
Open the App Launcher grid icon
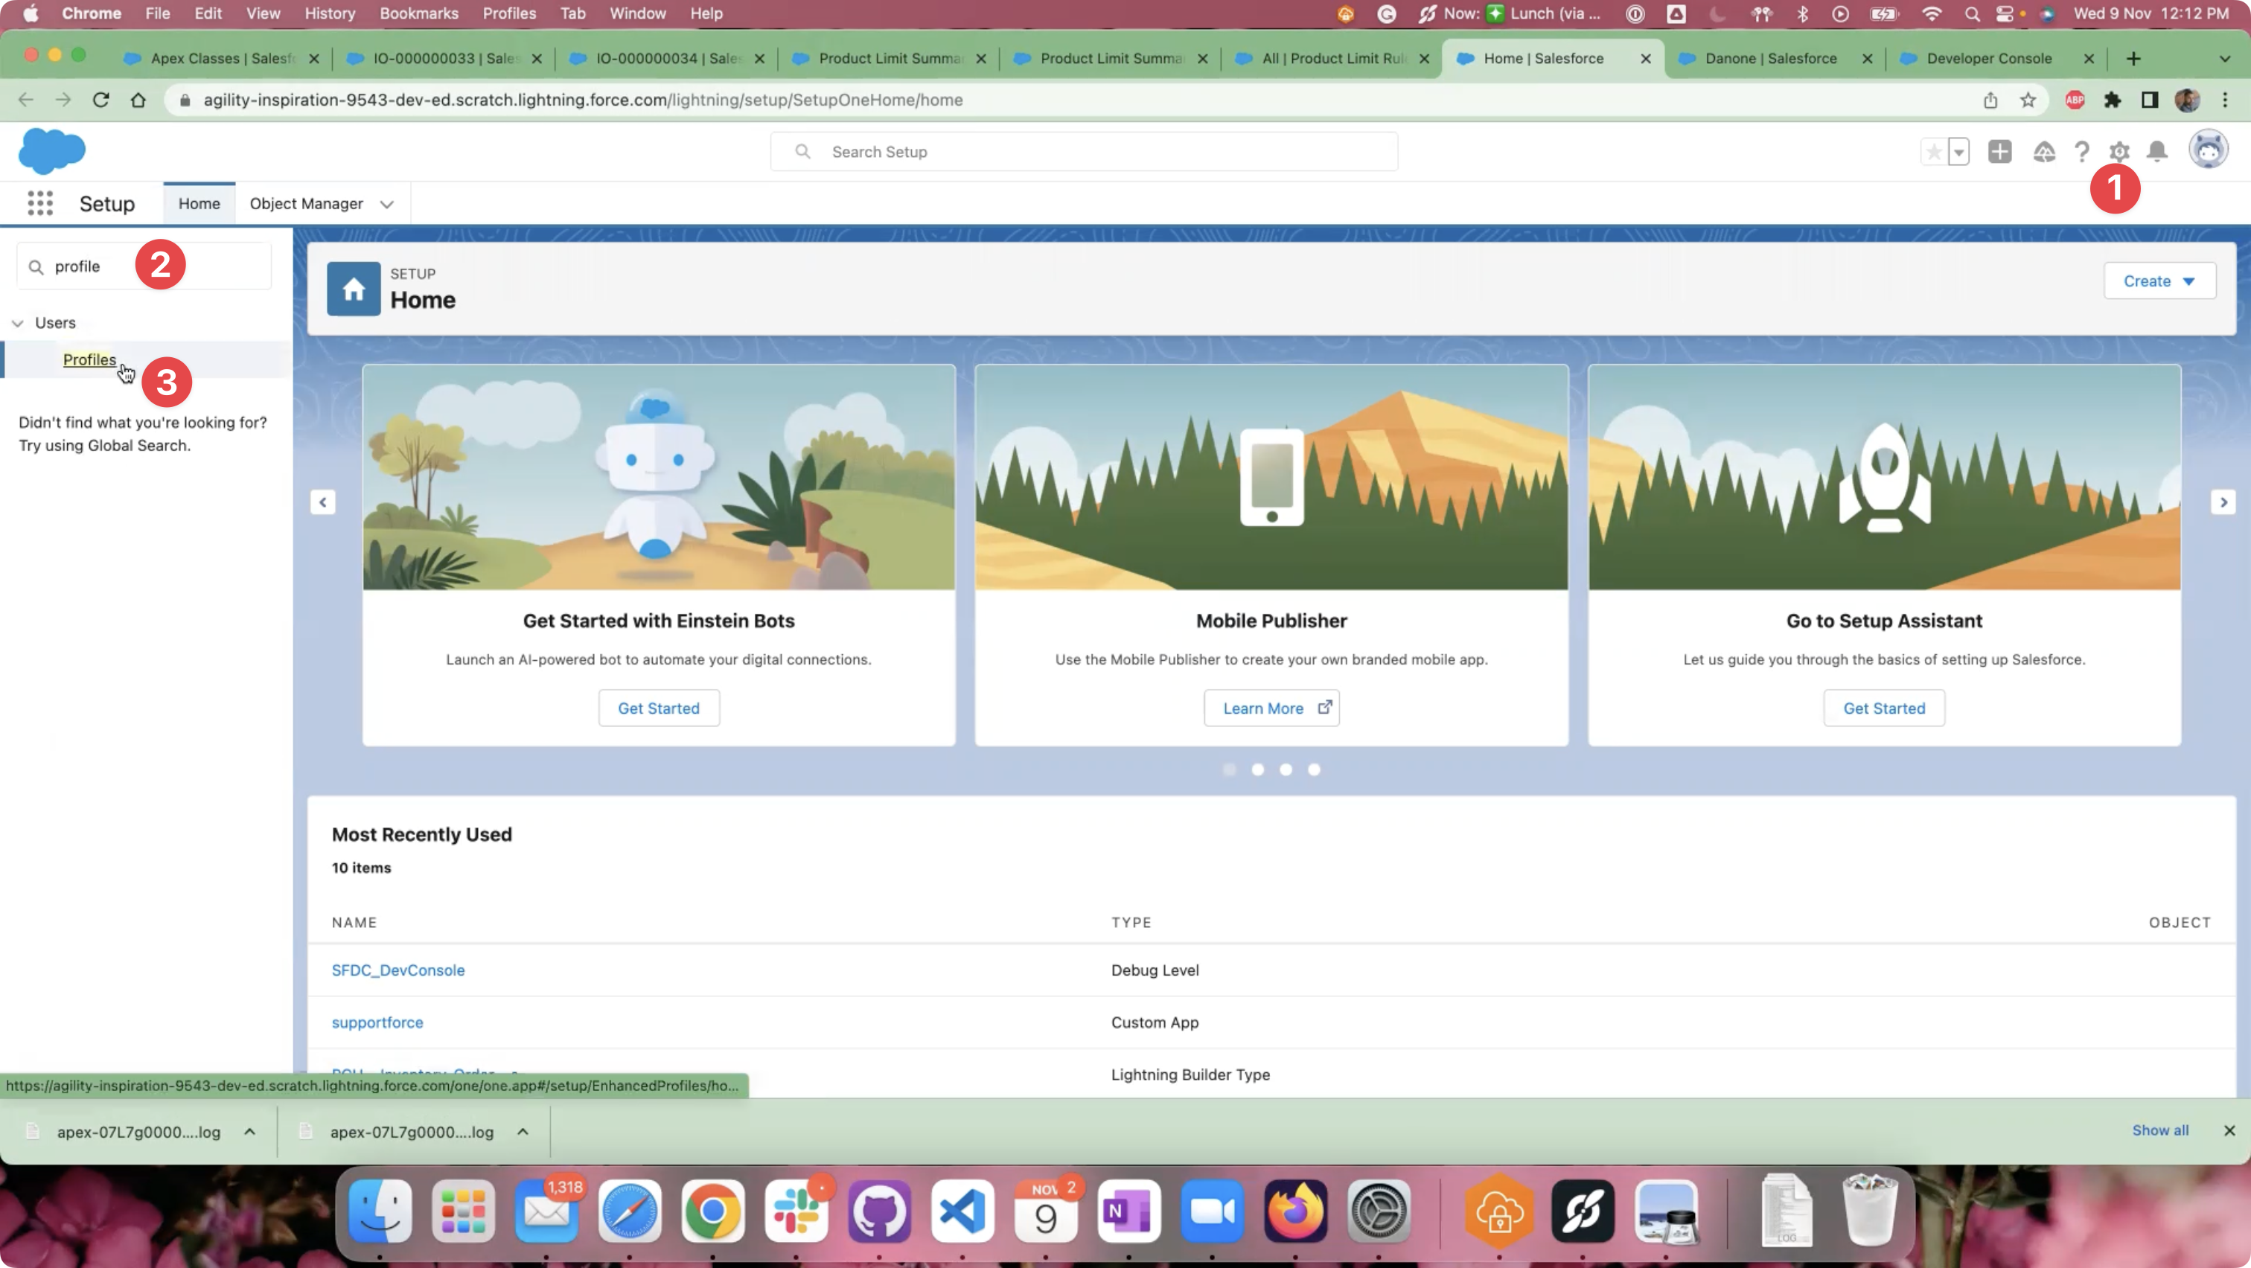40,203
